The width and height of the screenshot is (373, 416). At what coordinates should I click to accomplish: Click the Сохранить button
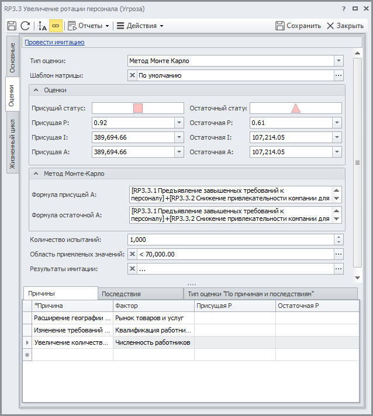click(298, 26)
